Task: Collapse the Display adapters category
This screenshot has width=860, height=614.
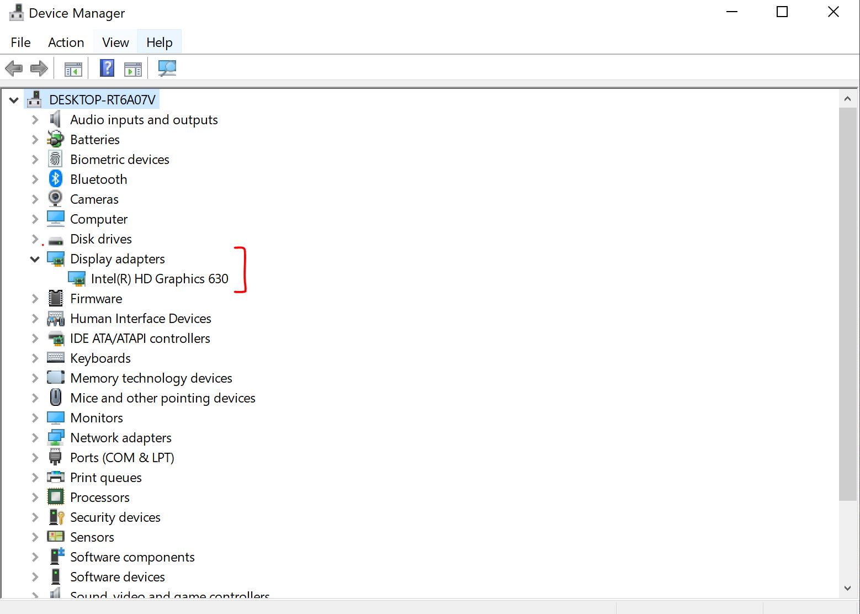Action: pyautogui.click(x=34, y=258)
